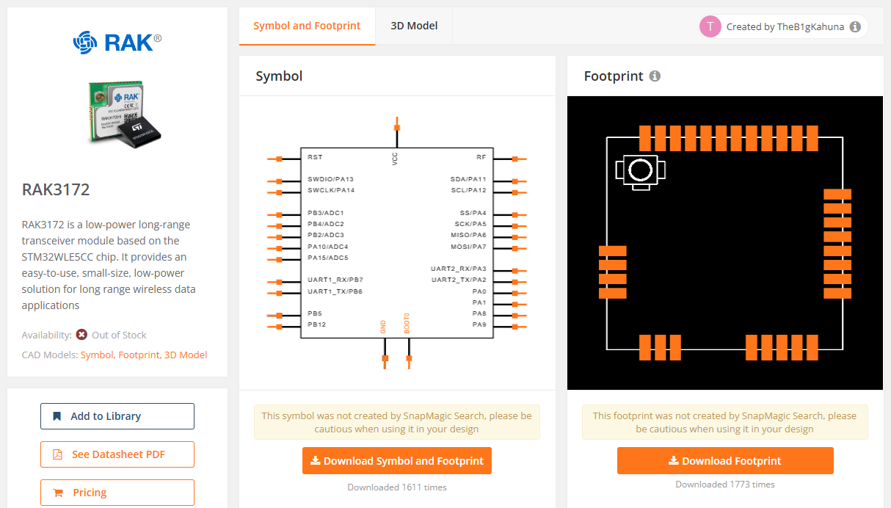
Task: Click the creator avatar T icon
Action: click(710, 26)
